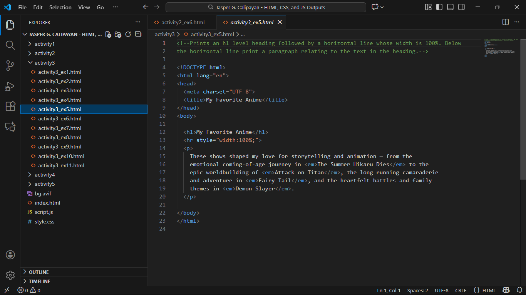
Task: Open the Extensions view
Action: (10, 107)
